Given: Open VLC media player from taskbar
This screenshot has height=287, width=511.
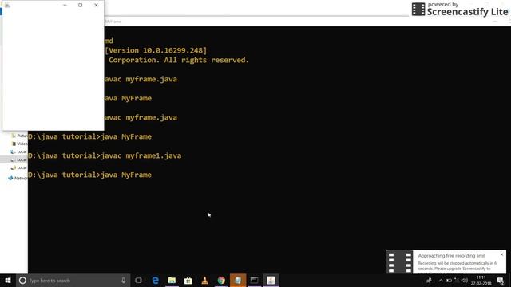Looking at the screenshot, I should pos(204,280).
